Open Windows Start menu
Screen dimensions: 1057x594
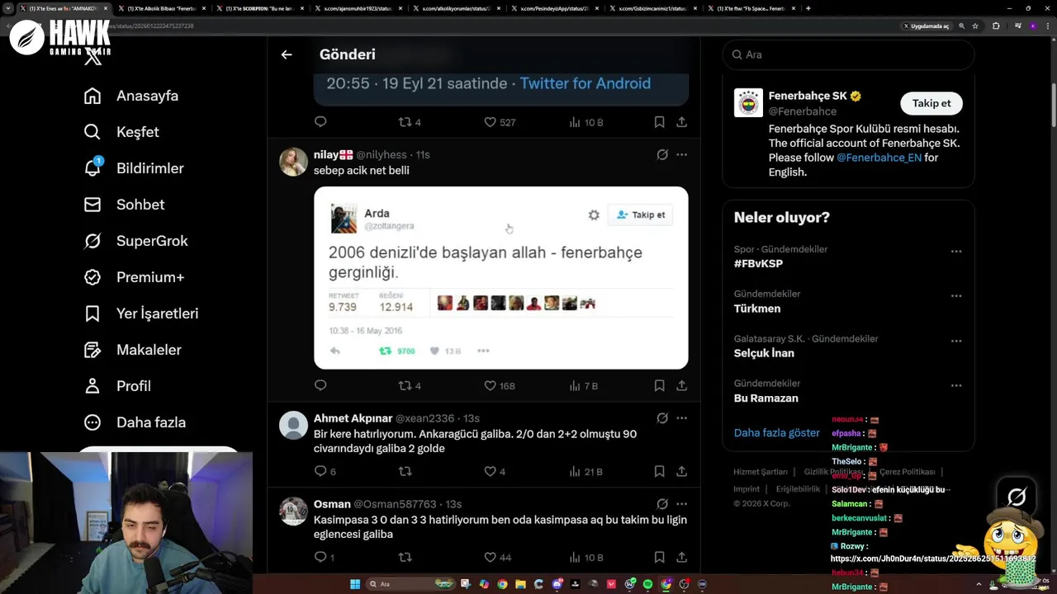tap(355, 584)
